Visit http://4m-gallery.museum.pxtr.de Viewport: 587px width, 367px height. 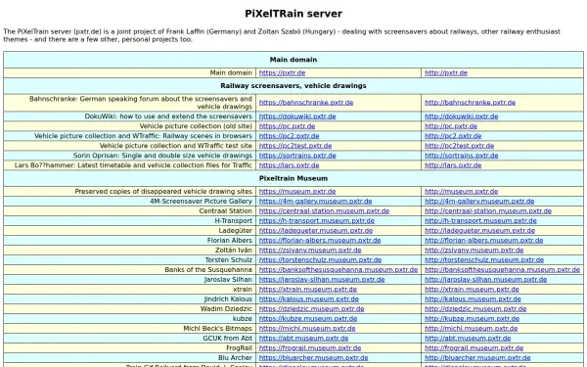479,201
